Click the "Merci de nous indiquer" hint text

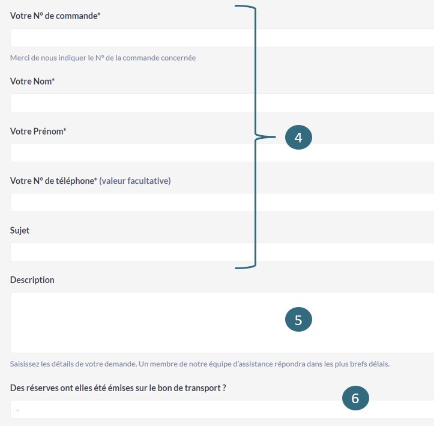tap(103, 58)
